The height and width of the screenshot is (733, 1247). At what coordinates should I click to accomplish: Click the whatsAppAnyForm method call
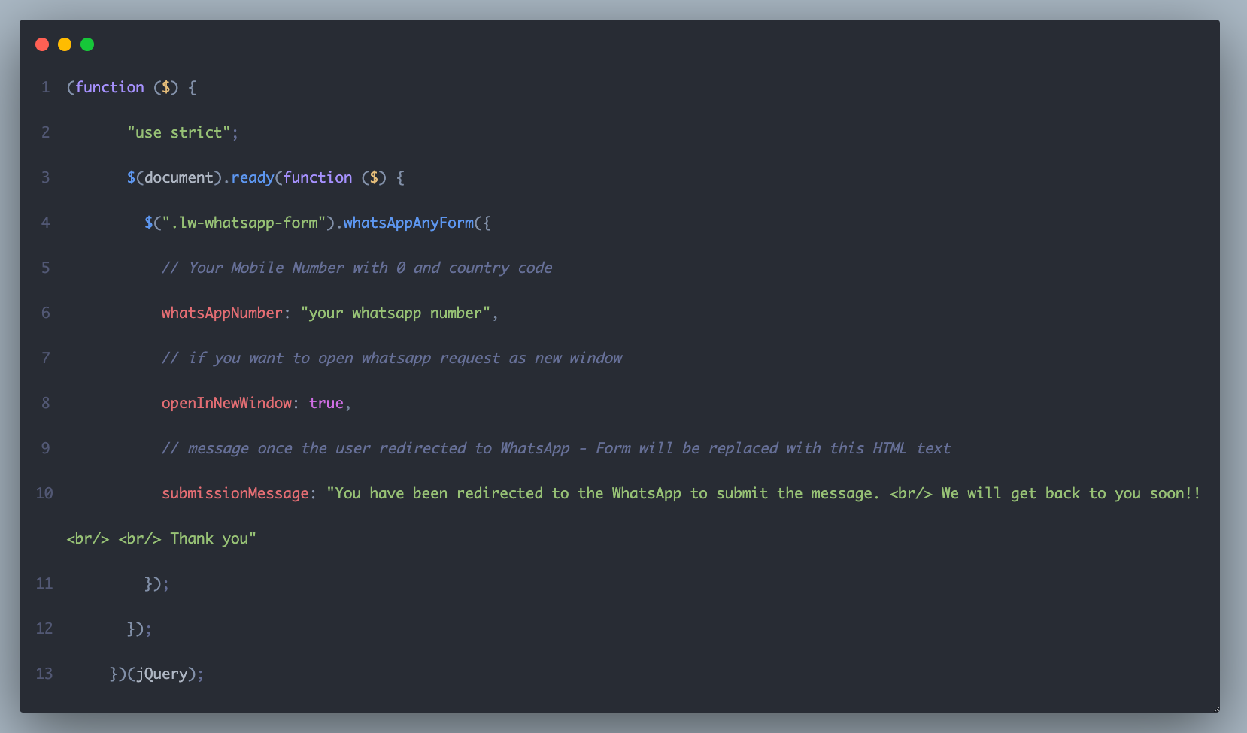(x=409, y=223)
